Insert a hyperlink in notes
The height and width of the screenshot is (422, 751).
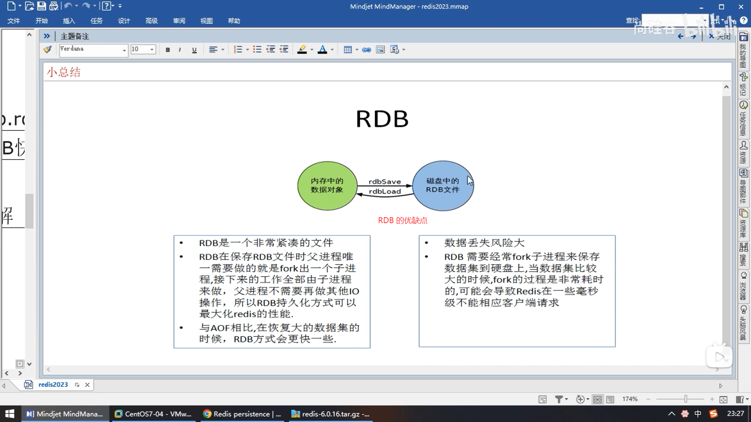click(x=367, y=50)
